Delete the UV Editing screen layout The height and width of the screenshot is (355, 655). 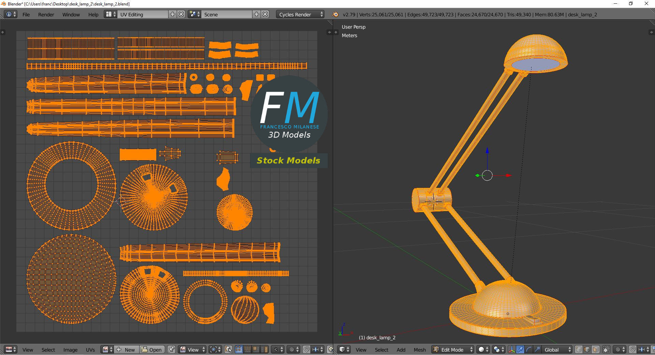tap(181, 14)
